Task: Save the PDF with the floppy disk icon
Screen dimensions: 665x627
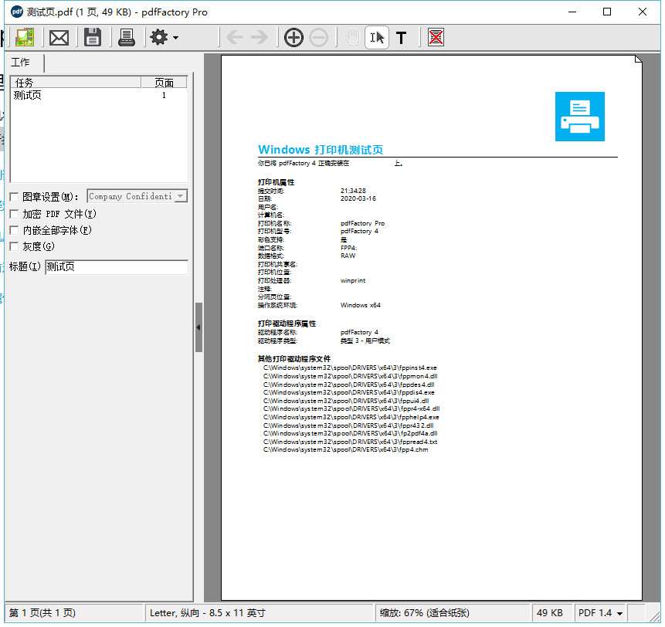Action: pyautogui.click(x=93, y=37)
